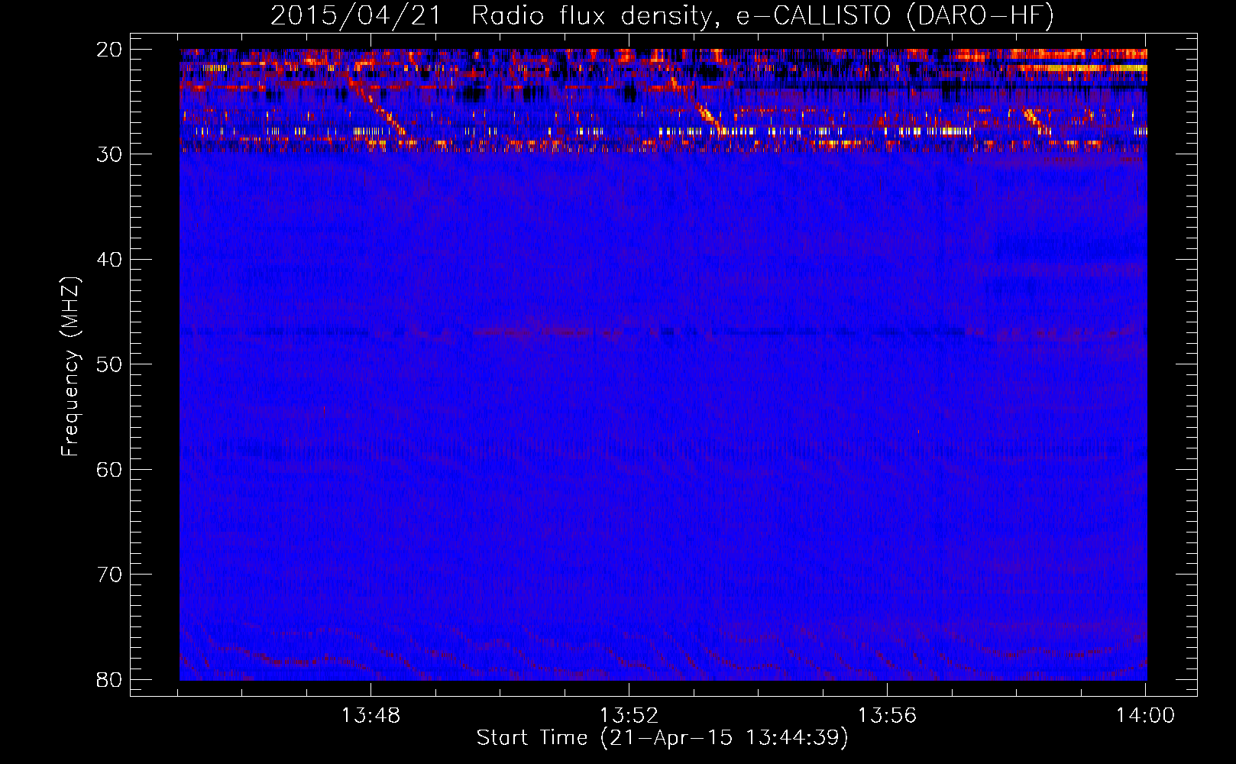Click the 13:48 time tick label

[x=370, y=716]
